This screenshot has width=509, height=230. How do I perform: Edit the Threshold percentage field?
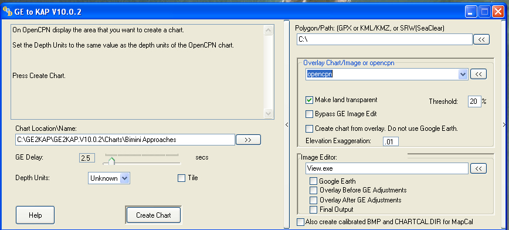coord(474,102)
